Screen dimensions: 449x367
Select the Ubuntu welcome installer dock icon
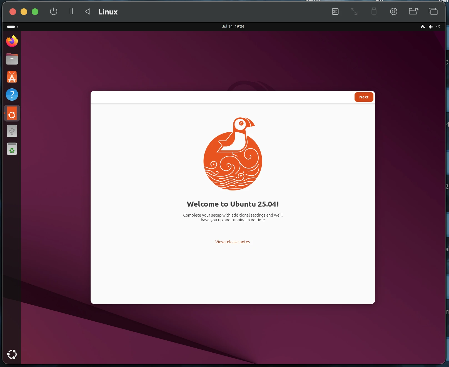click(12, 113)
